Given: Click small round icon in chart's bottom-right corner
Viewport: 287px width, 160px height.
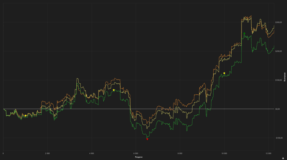Looking at the screenshot, I should click(283, 158).
